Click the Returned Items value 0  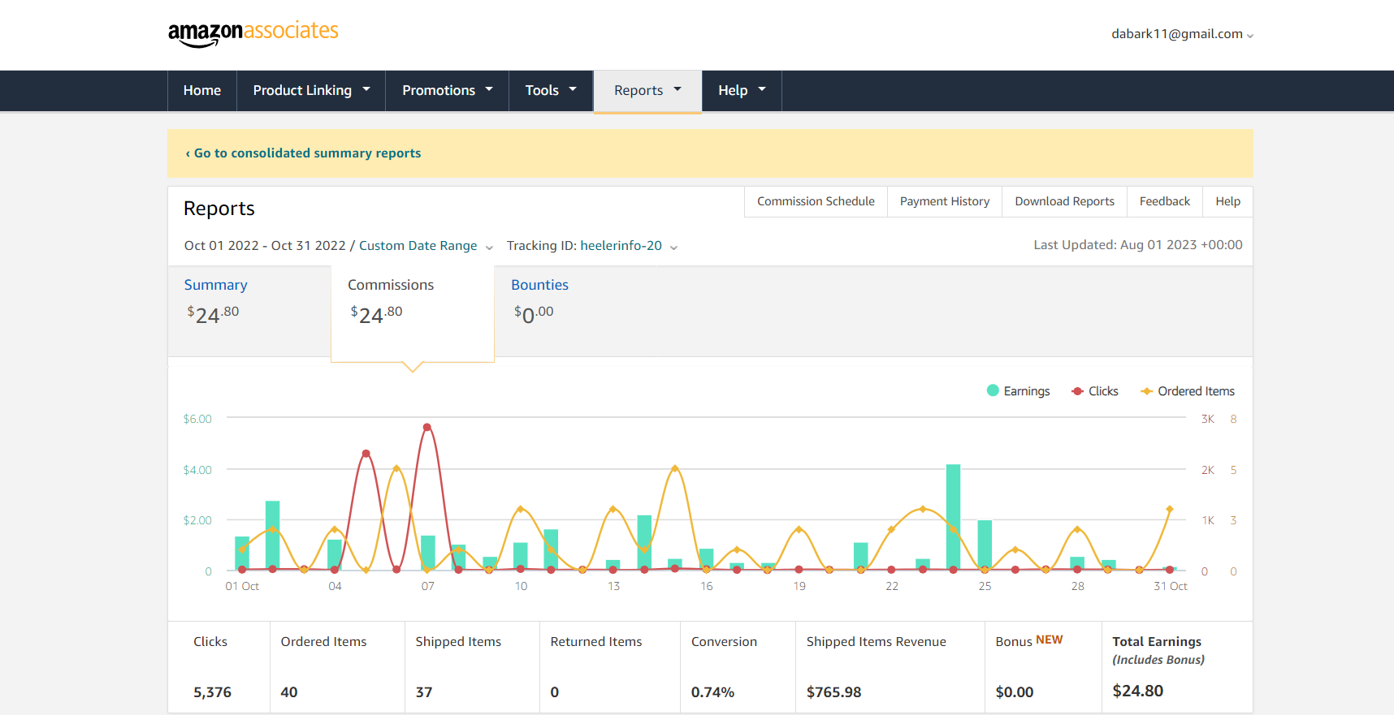pos(555,692)
